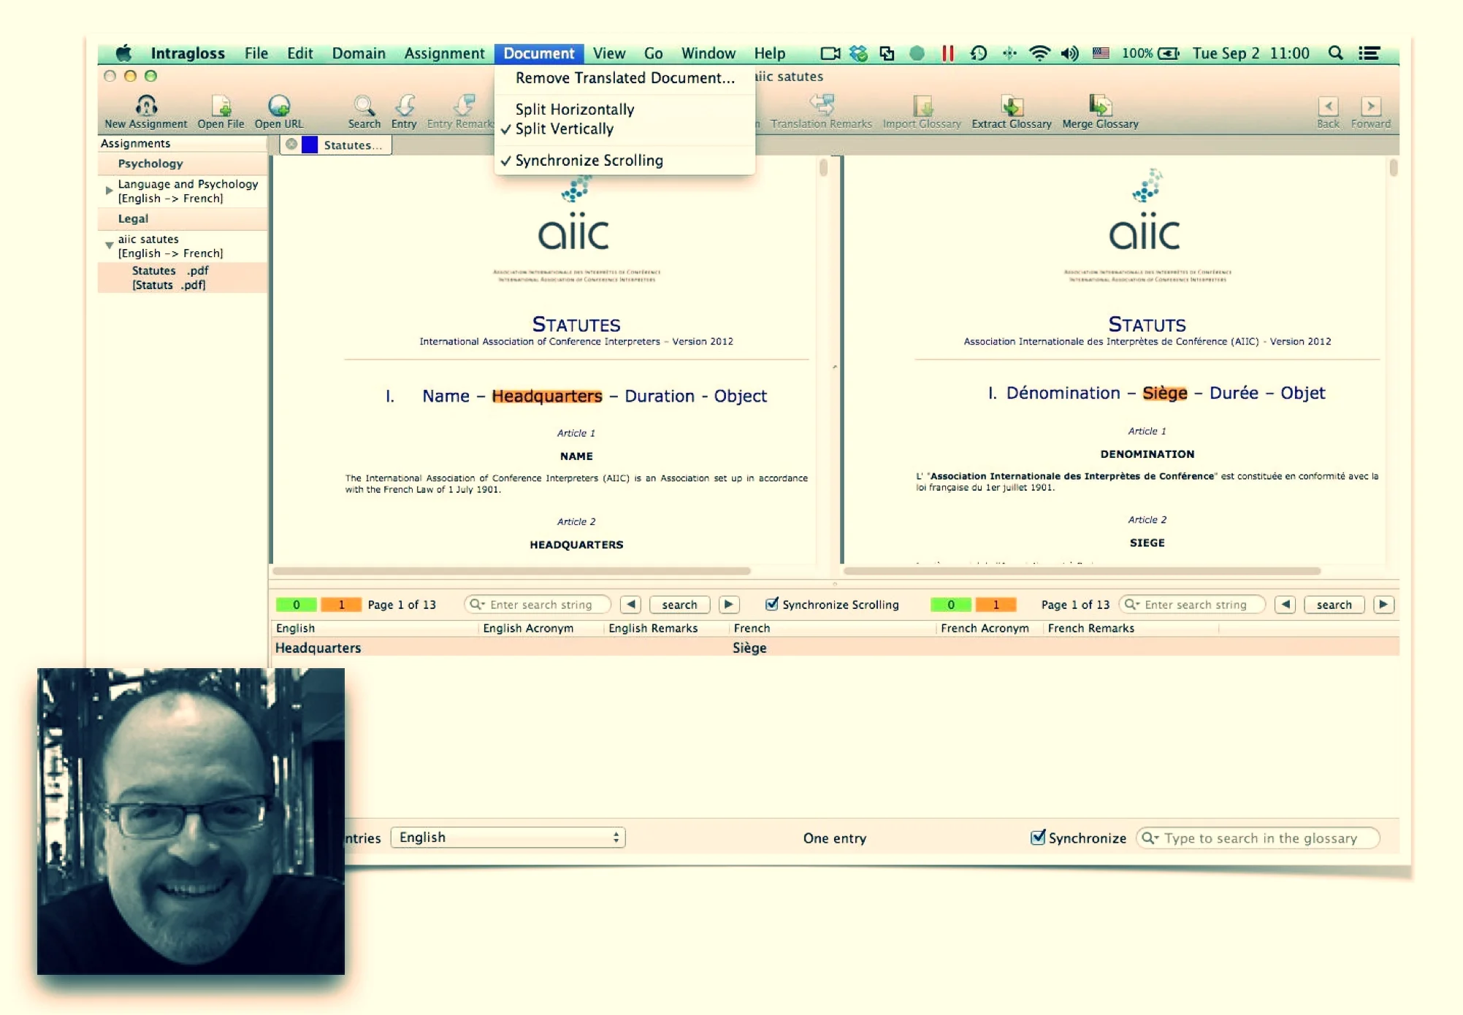Click the left pane search string field
Image resolution: width=1463 pixels, height=1015 pixels.
click(x=538, y=605)
